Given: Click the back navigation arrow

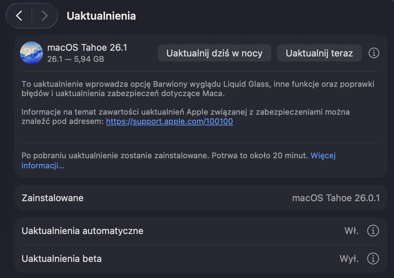Looking at the screenshot, I should click(x=20, y=16).
